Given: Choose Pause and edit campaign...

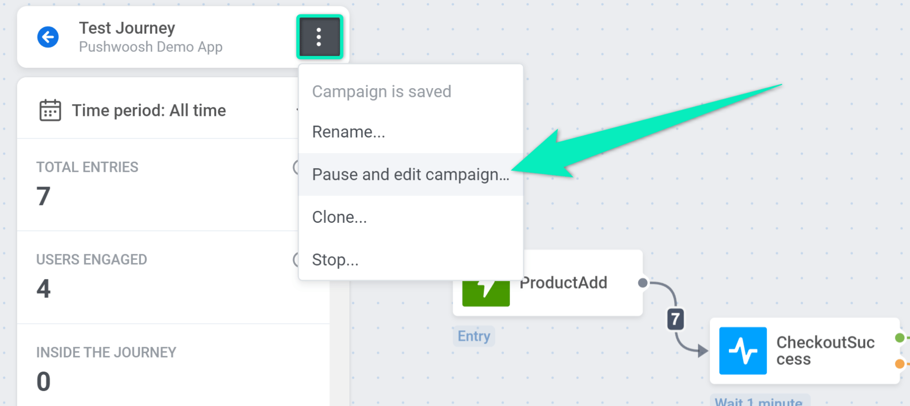Looking at the screenshot, I should (x=410, y=175).
